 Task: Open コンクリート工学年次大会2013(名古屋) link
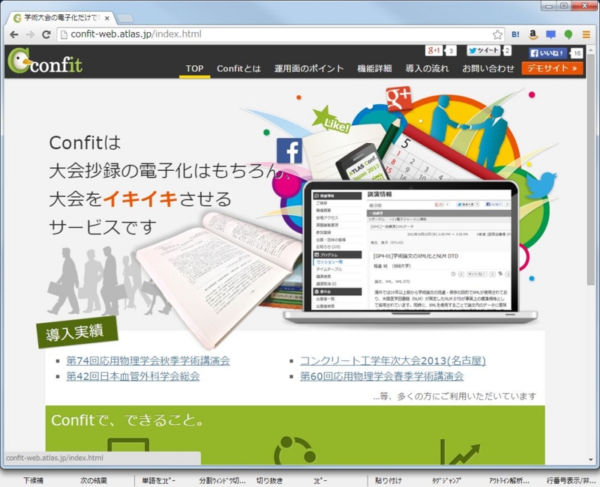tap(392, 360)
